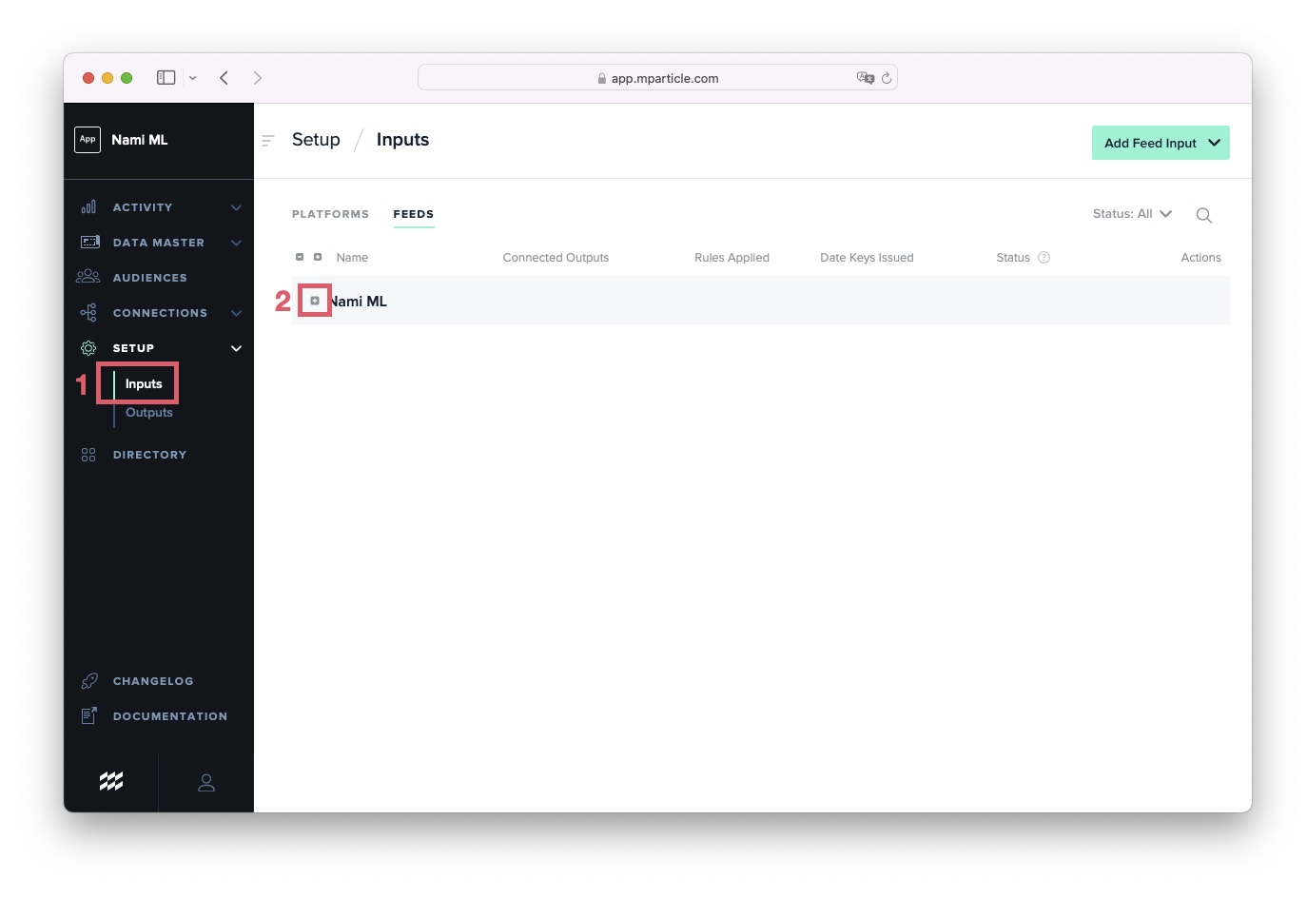Viewport: 1307px width, 918px height.
Task: Click the collapse sidebar menu icon
Action: pos(268,140)
